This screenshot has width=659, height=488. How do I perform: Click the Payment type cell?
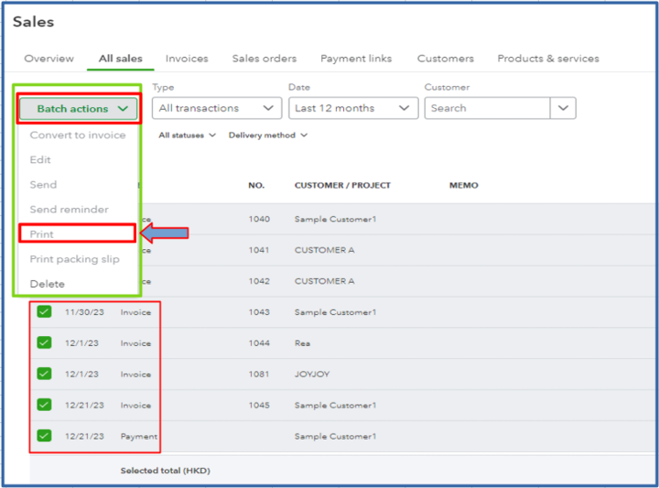pyautogui.click(x=139, y=437)
